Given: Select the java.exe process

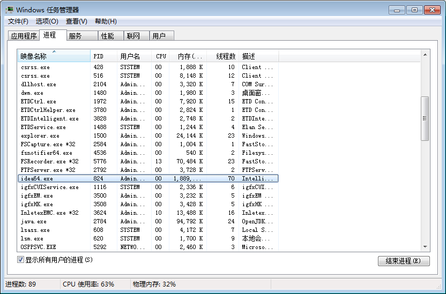Looking at the screenshot, I should 148,221.
